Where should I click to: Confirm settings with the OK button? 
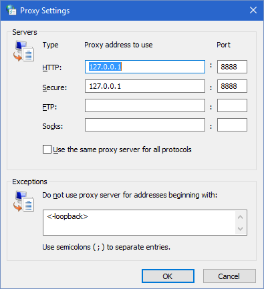pos(168,276)
